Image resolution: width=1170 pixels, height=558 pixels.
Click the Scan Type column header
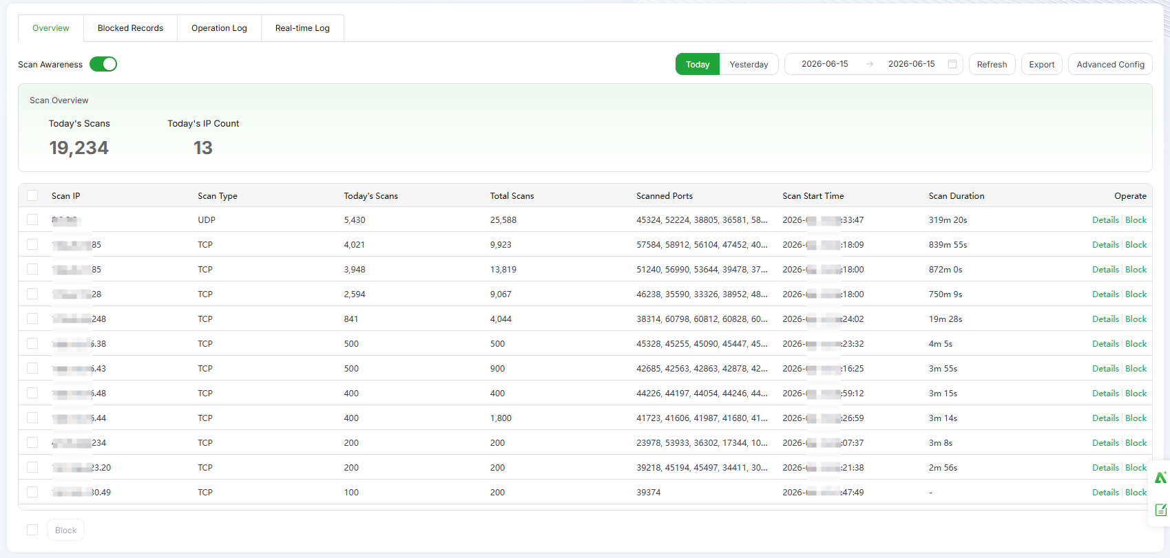[x=217, y=195]
